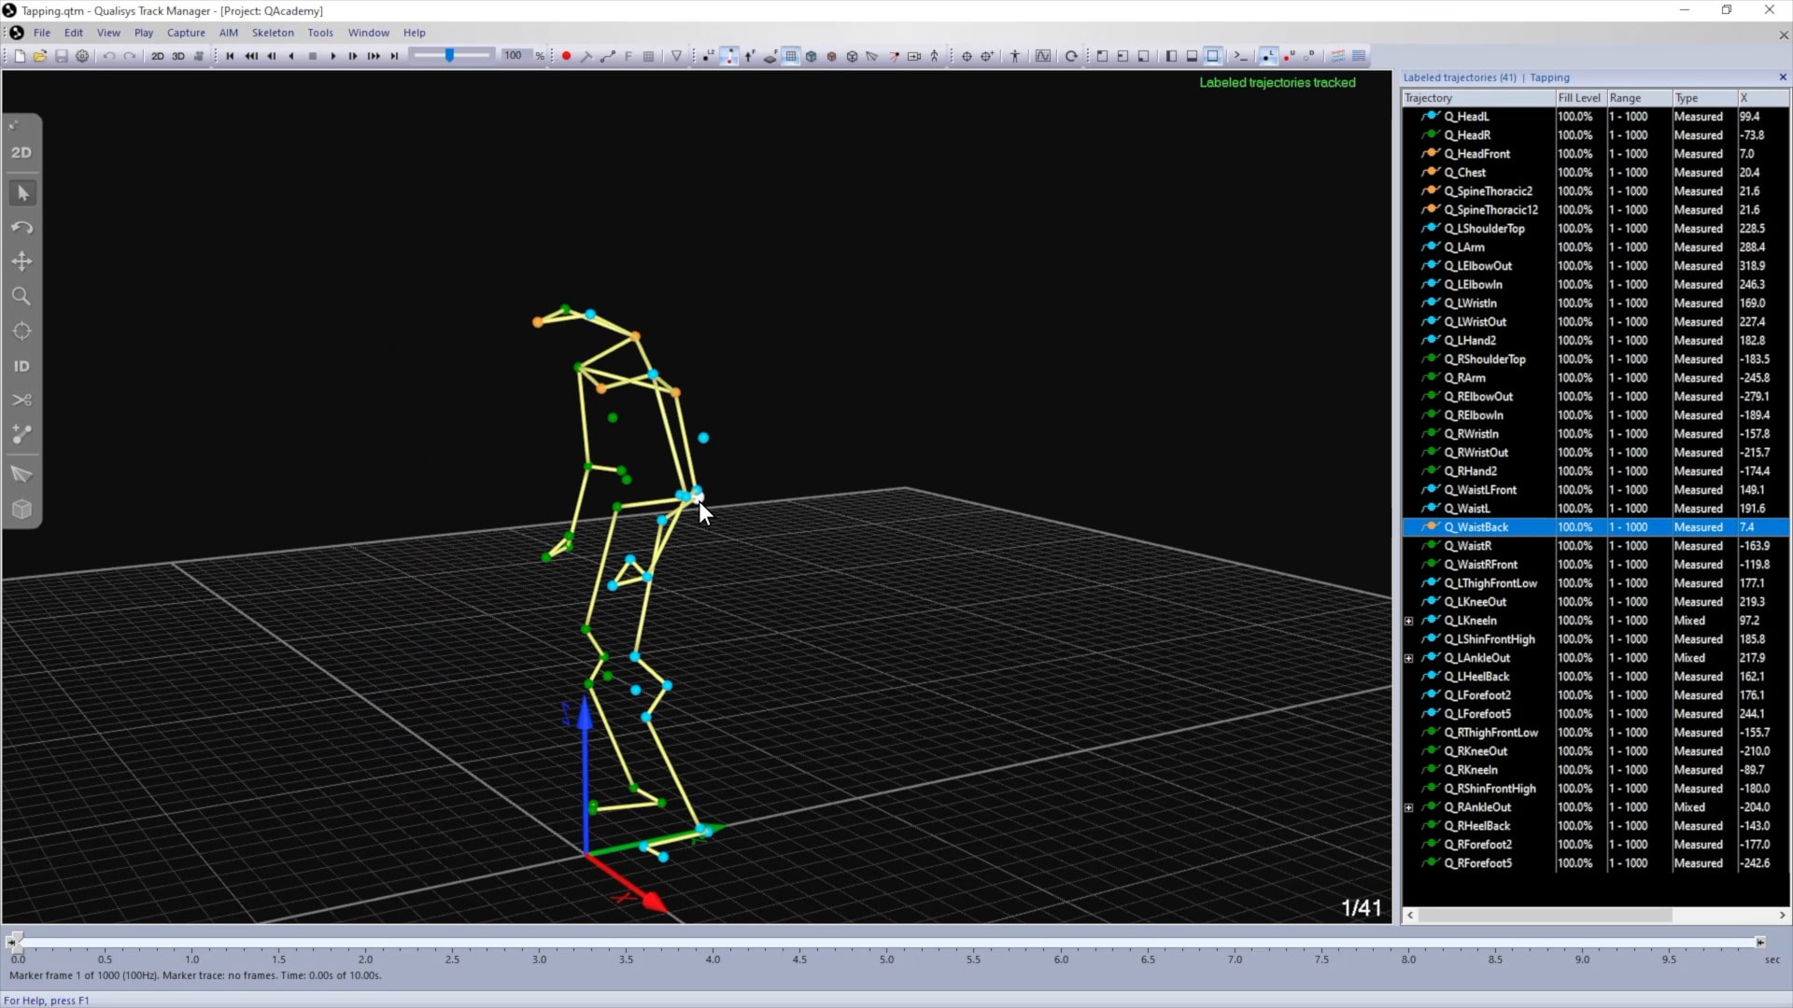Sort by Trajectory column header
1793x1008 pixels.
tap(1478, 98)
